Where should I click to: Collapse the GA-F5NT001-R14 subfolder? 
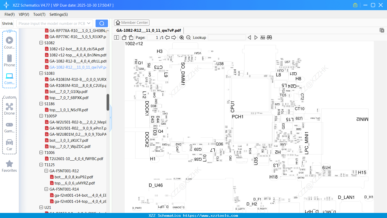(x=46, y=189)
